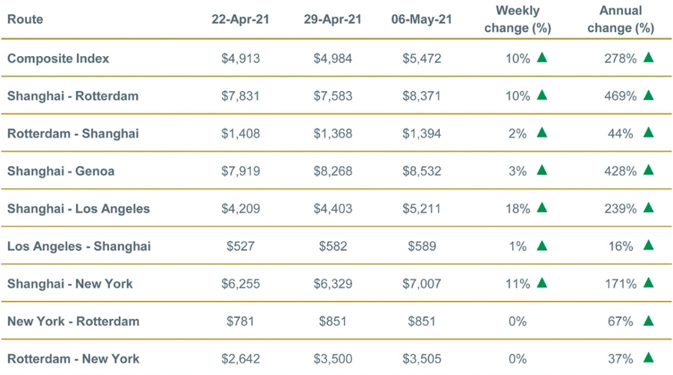
Task: Click the Composite Index weekly change green arrow
Action: click(542, 58)
